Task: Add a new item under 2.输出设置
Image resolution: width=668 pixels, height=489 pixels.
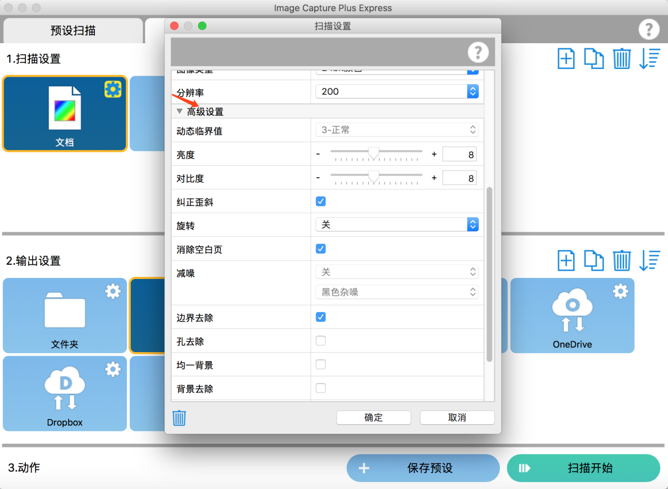Action: (x=566, y=261)
